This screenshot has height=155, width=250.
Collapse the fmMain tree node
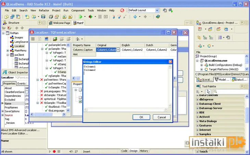point(3,33)
